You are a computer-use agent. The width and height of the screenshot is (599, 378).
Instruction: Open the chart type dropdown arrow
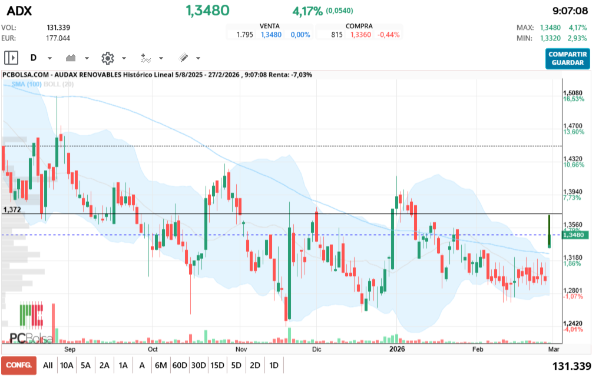tap(86, 58)
